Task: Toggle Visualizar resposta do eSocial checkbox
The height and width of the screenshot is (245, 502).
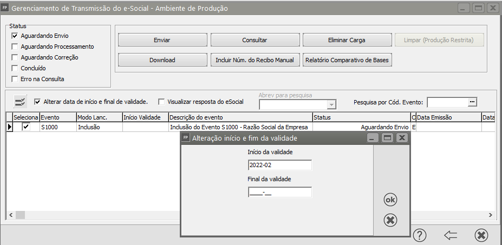Action: pyautogui.click(x=161, y=101)
